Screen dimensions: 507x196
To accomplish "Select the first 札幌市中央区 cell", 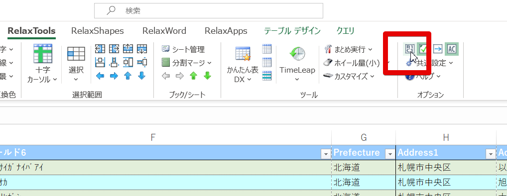I will pos(446,168).
